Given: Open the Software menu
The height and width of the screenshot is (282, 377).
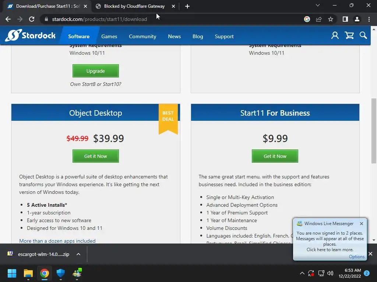Looking at the screenshot, I should pyautogui.click(x=79, y=36).
